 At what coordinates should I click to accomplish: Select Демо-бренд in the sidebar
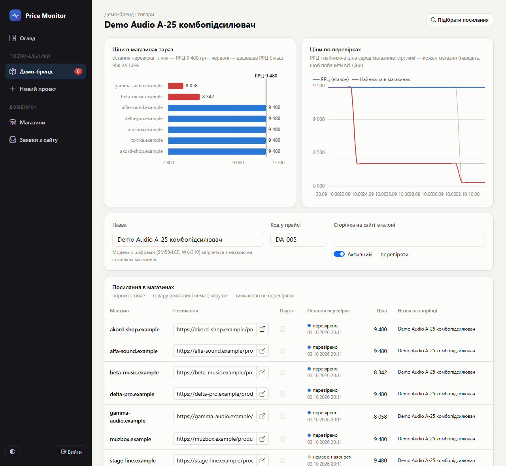coord(46,71)
